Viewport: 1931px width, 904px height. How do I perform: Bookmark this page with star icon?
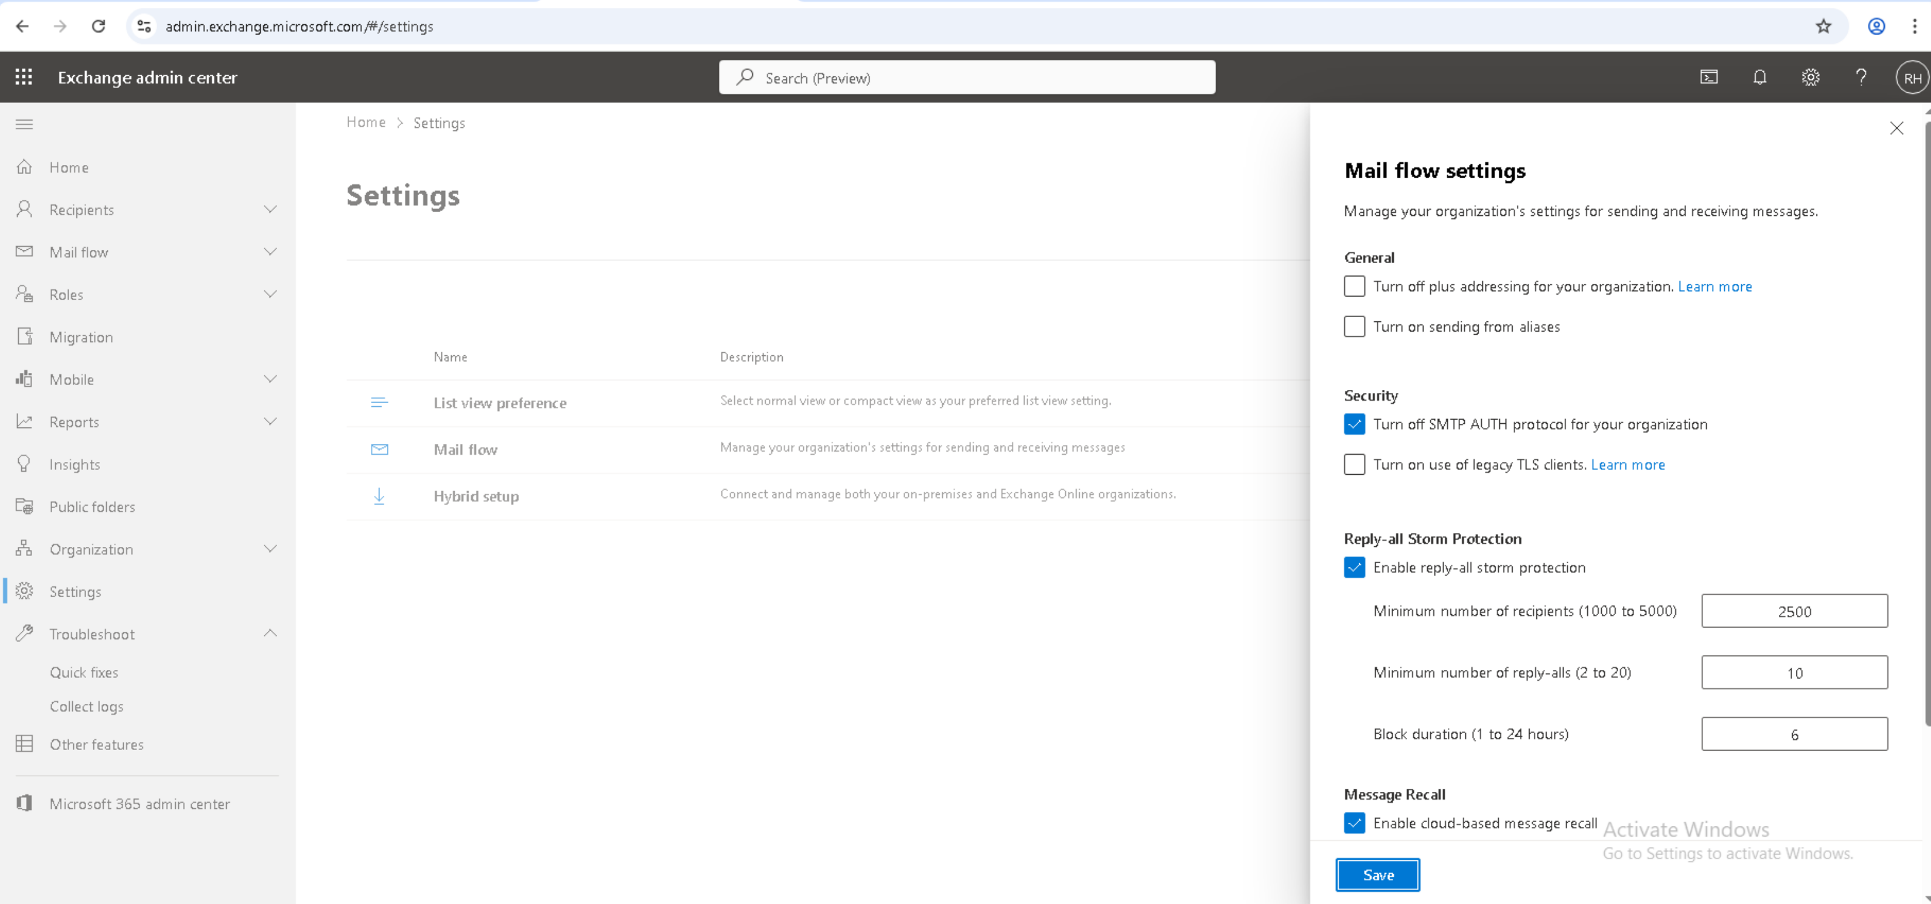tap(1823, 26)
